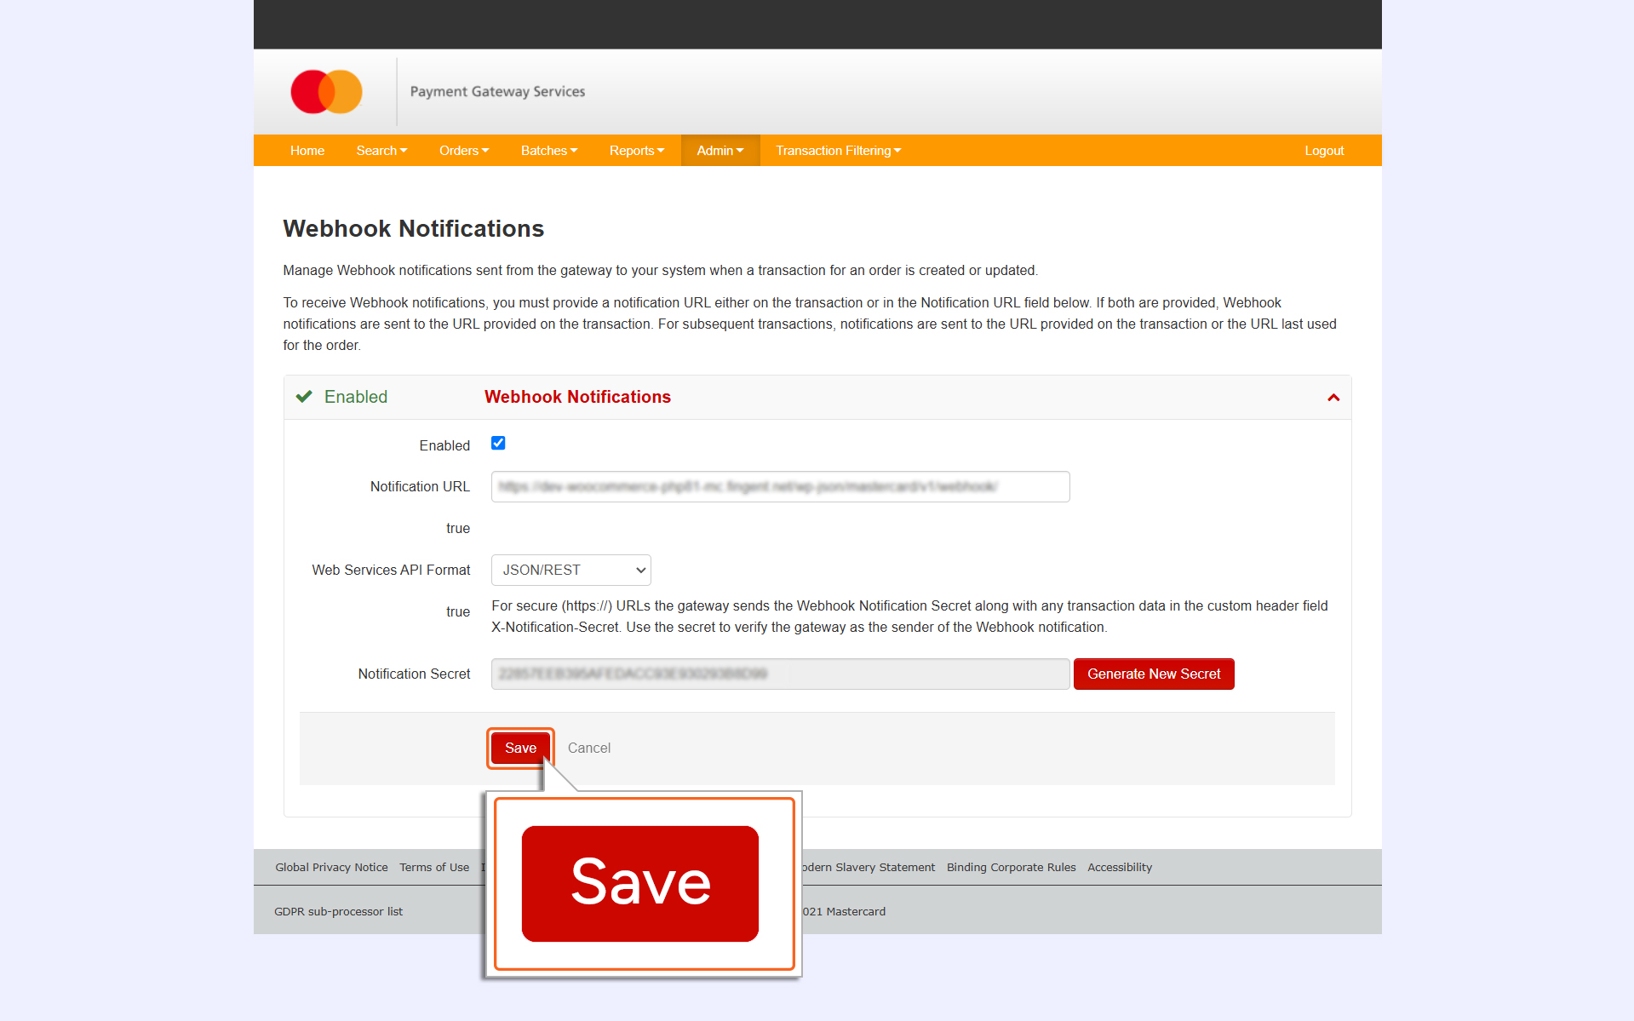The width and height of the screenshot is (1634, 1021).
Task: Click the green Enabled checkmark icon
Action: click(304, 397)
